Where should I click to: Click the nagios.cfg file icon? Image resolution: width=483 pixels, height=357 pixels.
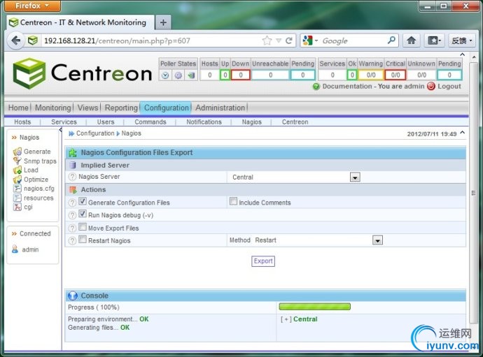[x=17, y=189]
